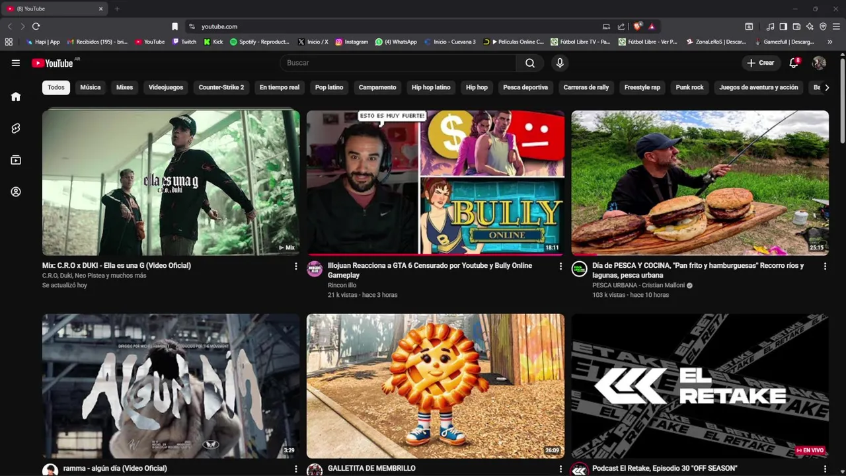Open the You account sidebar icon
This screenshot has width=846, height=476.
click(x=16, y=192)
